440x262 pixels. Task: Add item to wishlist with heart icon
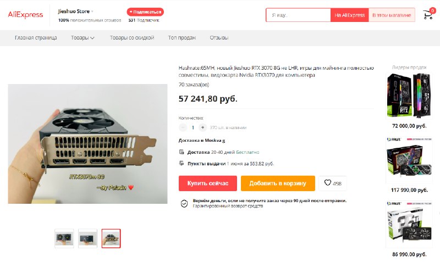pyautogui.click(x=333, y=183)
